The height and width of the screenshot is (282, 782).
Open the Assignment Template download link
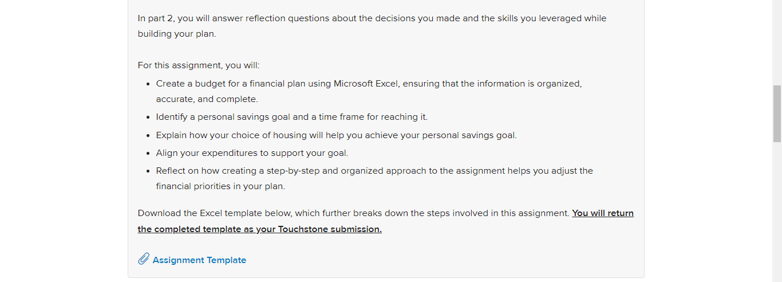click(x=199, y=260)
